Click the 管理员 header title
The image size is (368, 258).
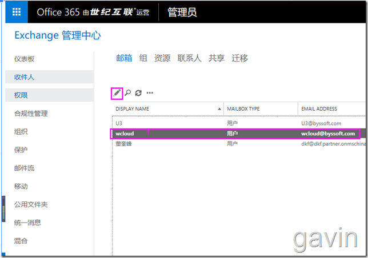pos(182,12)
